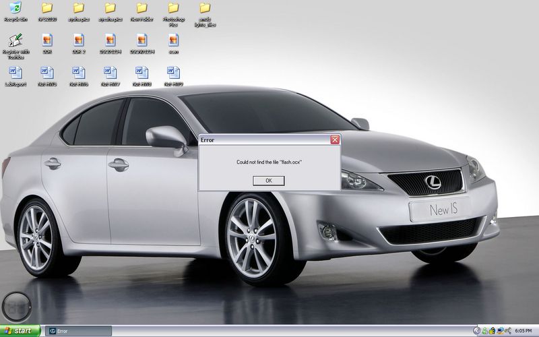
Task: Select the NFS2000 folder icon
Action: pyautogui.click(x=47, y=12)
